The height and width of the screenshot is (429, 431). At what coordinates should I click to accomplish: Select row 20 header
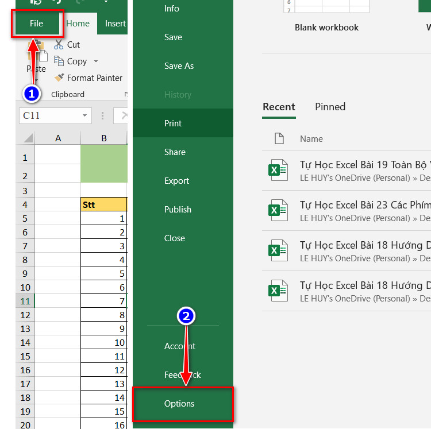(x=25, y=424)
